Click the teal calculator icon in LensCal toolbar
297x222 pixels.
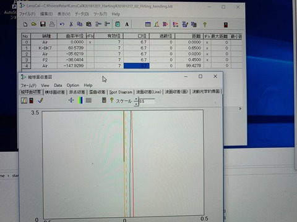118,25
